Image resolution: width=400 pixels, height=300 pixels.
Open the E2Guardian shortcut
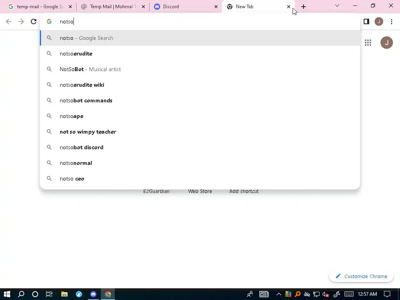pos(156,191)
